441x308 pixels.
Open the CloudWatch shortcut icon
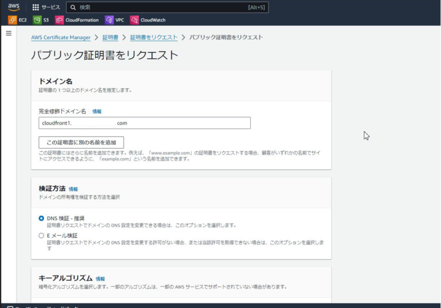point(134,20)
